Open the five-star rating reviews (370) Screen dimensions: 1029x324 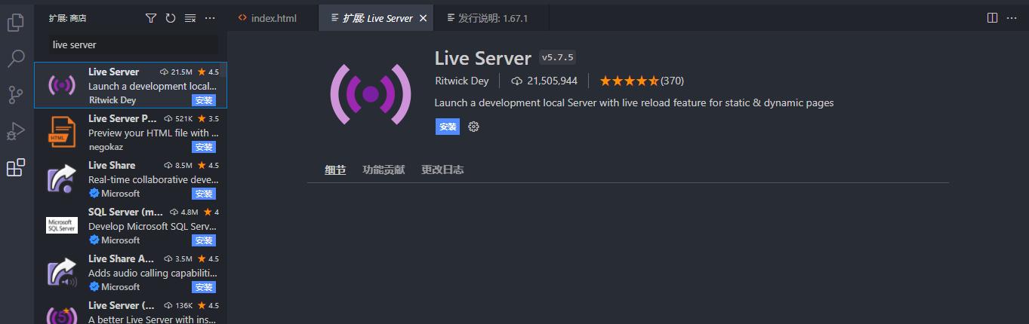(x=642, y=81)
